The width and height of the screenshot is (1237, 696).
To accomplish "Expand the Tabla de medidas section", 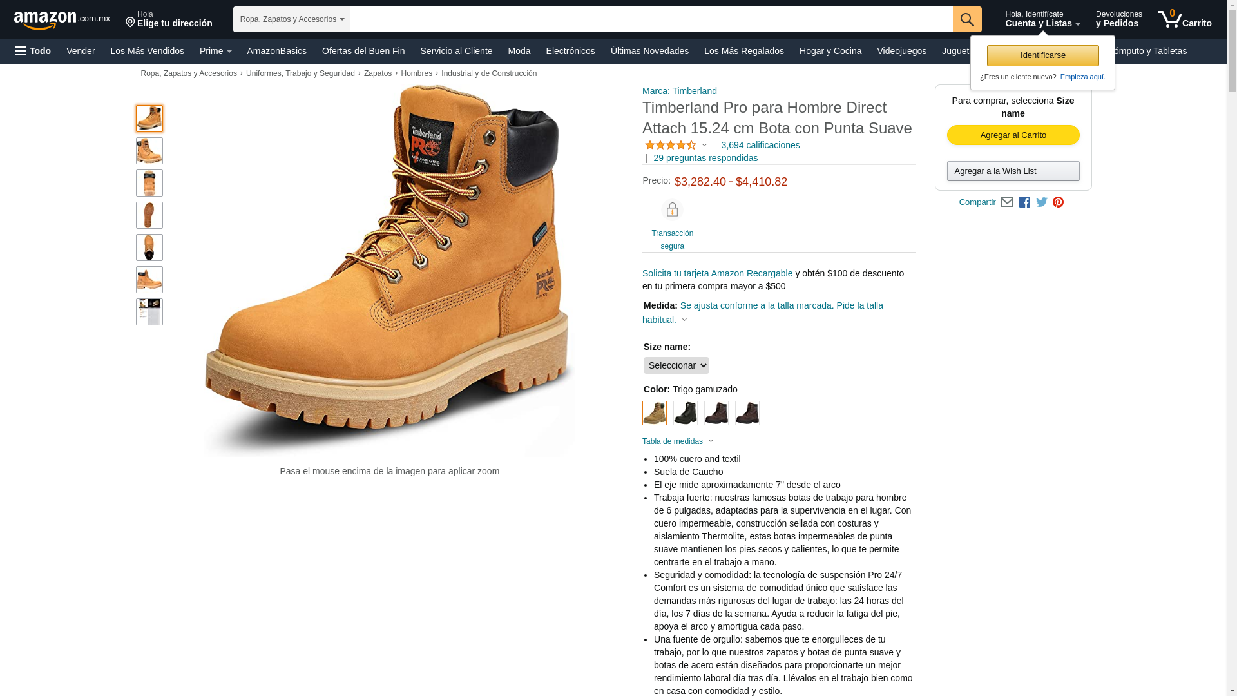I will tap(678, 441).
